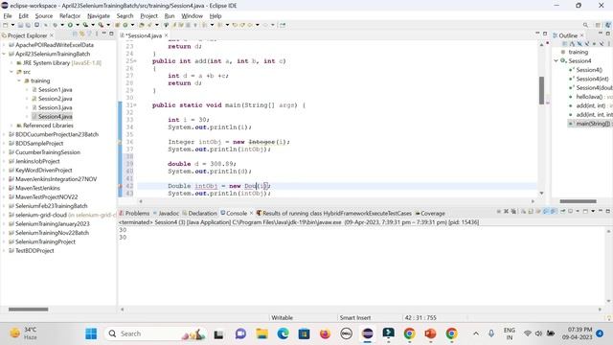Open the Navigate menu
The width and height of the screenshot is (613, 345).
(99, 16)
